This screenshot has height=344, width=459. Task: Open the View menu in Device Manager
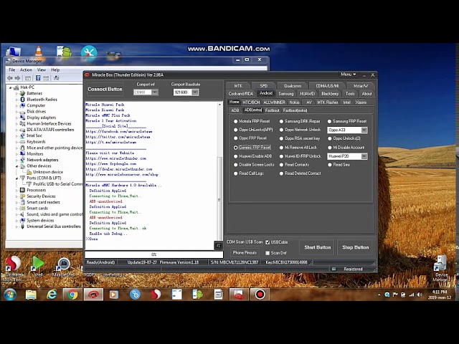coord(42,70)
